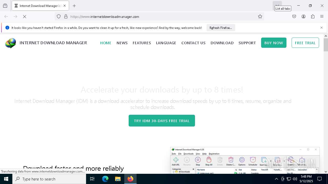Launch Microsoft Edge from the taskbar
This screenshot has width=328, height=184.
tap(105, 179)
